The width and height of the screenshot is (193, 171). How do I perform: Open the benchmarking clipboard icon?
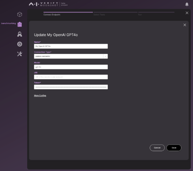coord(20,24)
